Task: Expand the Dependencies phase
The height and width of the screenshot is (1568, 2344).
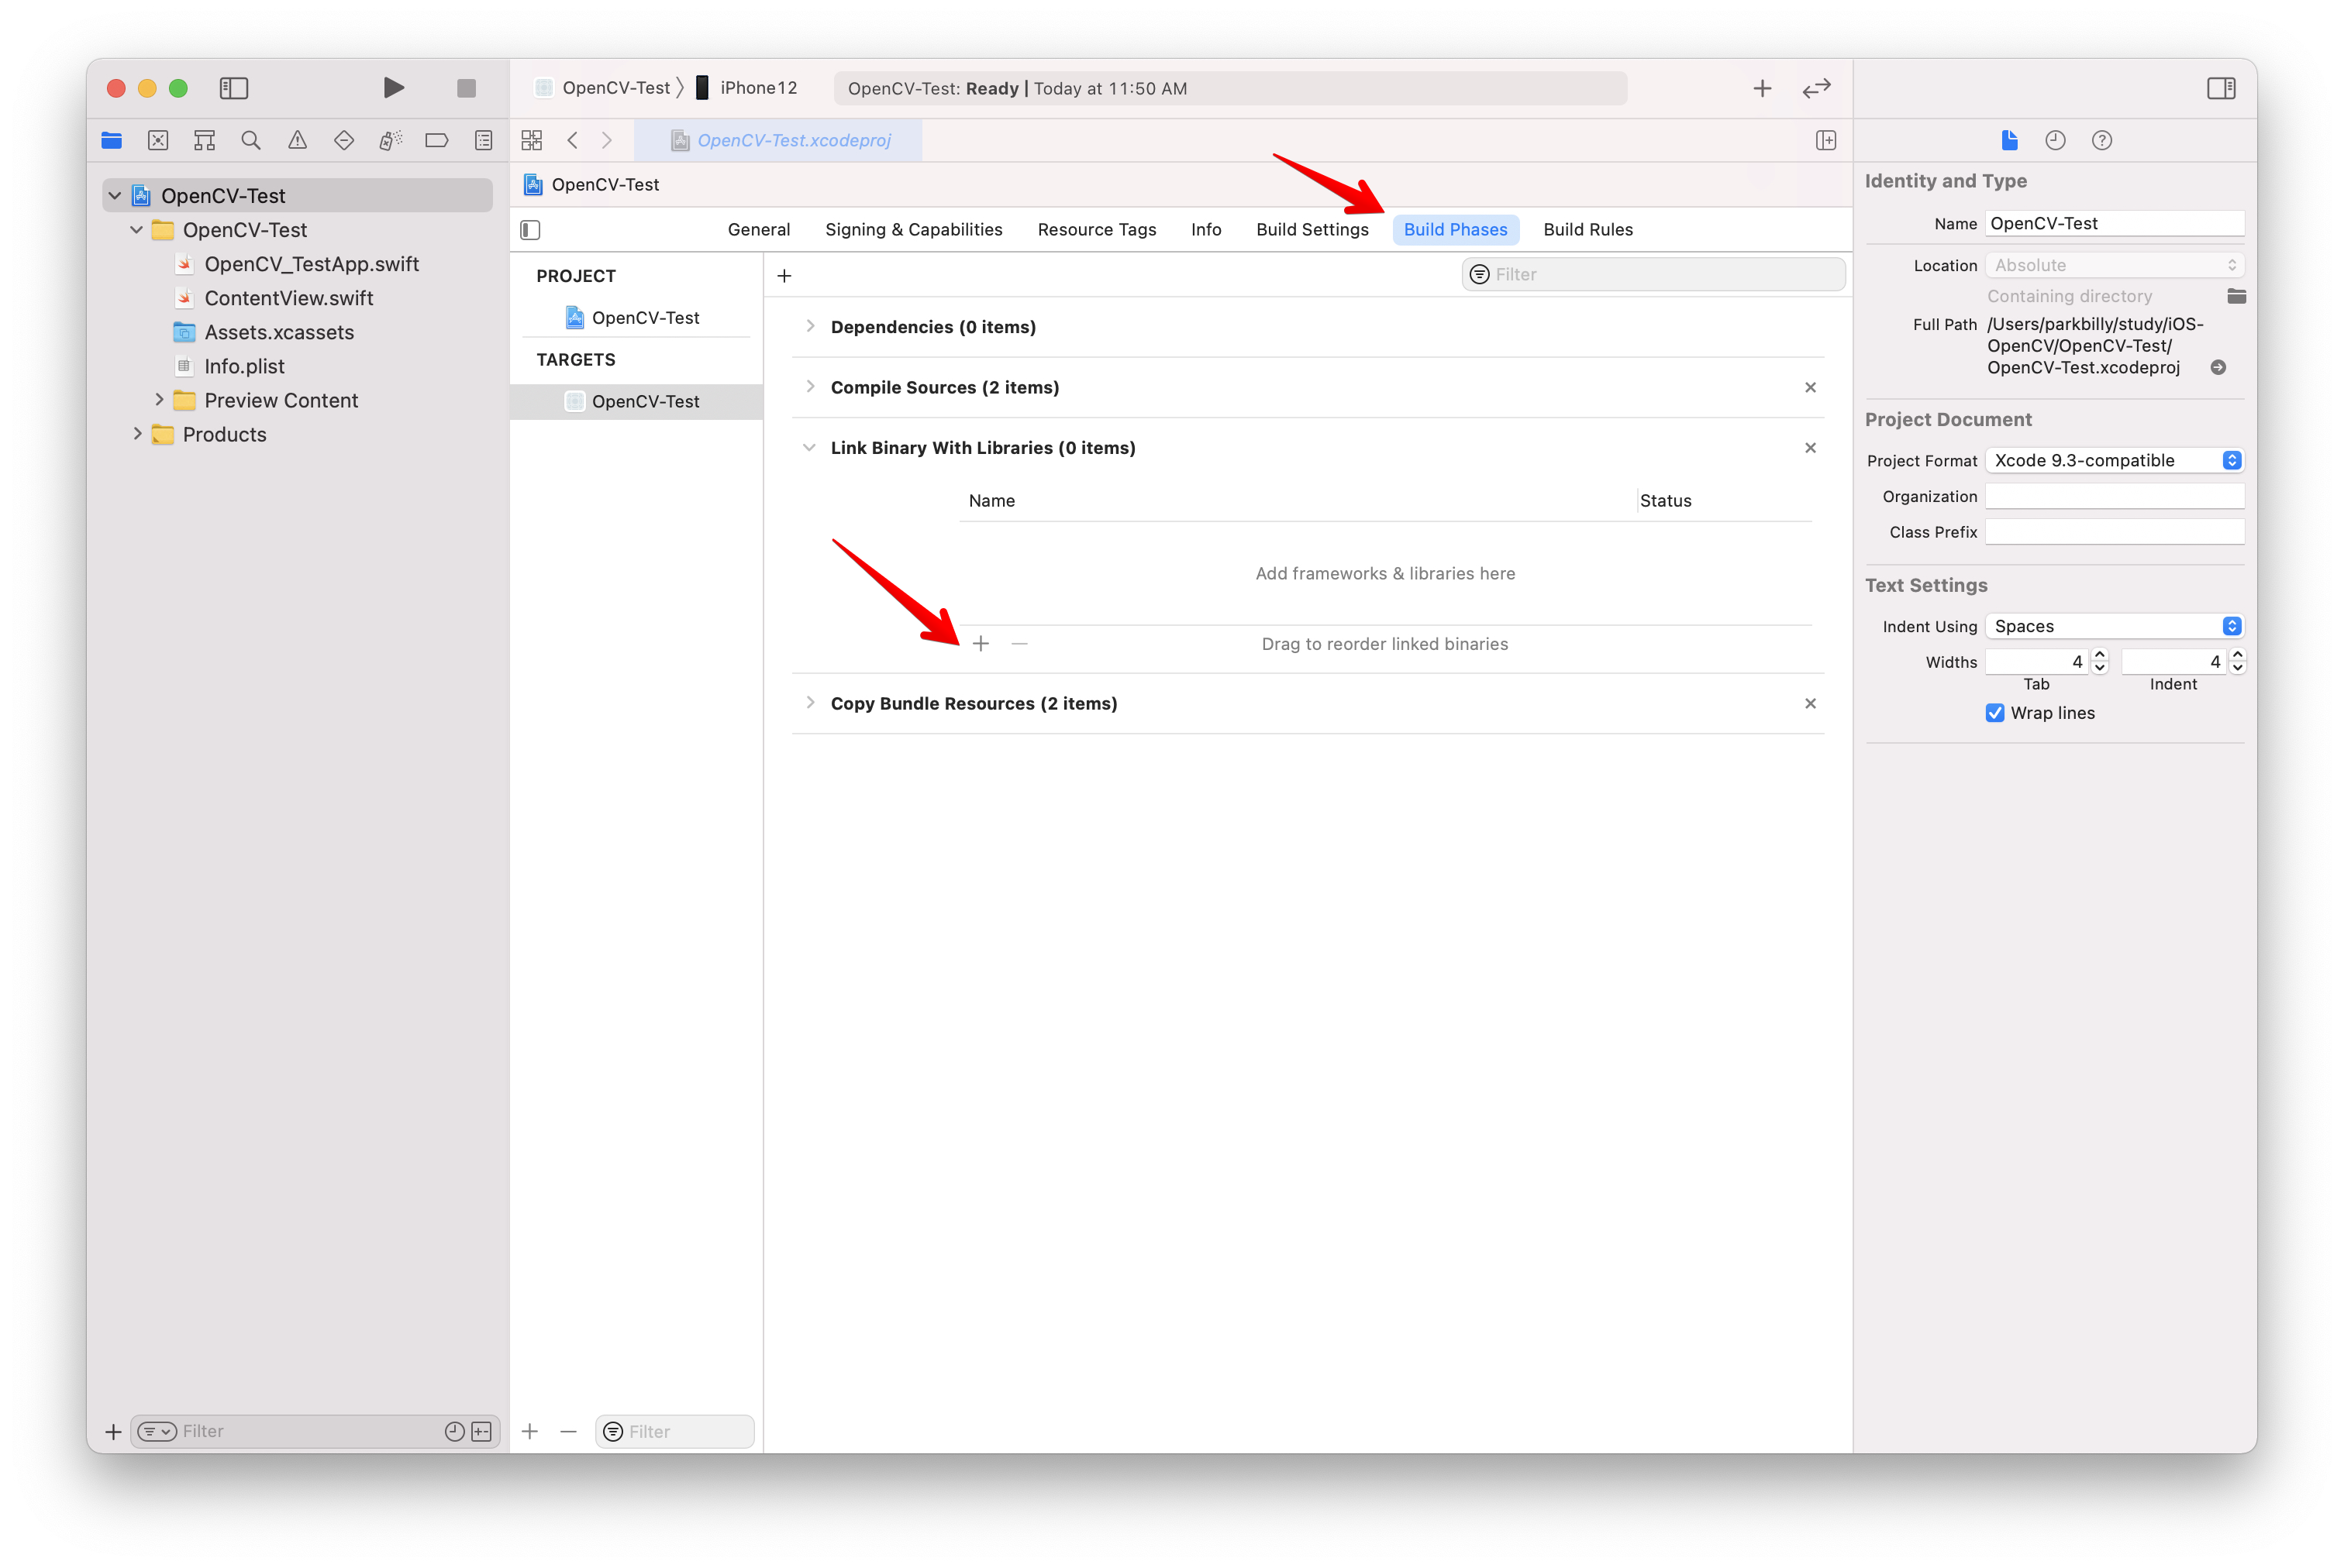Action: pyautogui.click(x=809, y=327)
